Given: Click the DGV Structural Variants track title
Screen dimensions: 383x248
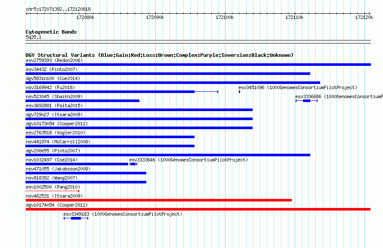Looking at the screenshot, I should point(160,55).
